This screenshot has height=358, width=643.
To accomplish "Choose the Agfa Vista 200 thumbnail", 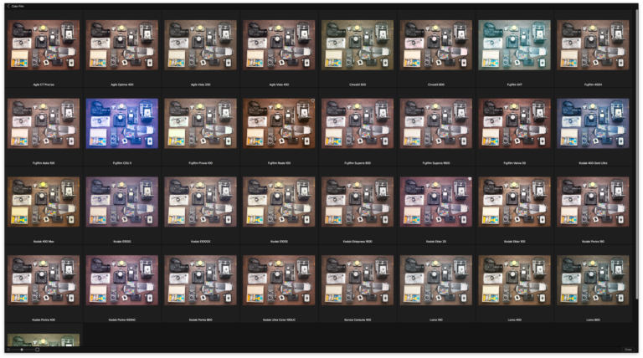I will click(x=201, y=45).
